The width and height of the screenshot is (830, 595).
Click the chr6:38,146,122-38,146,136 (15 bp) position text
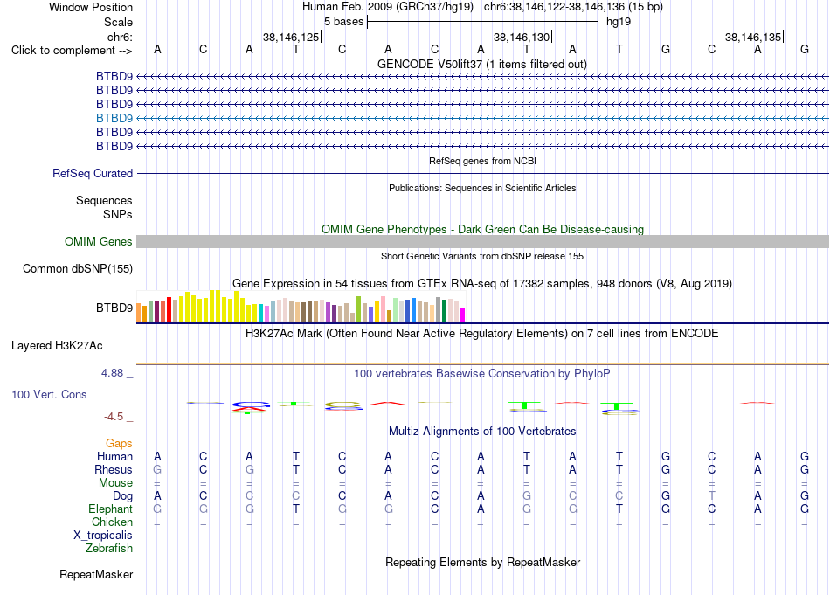click(573, 7)
